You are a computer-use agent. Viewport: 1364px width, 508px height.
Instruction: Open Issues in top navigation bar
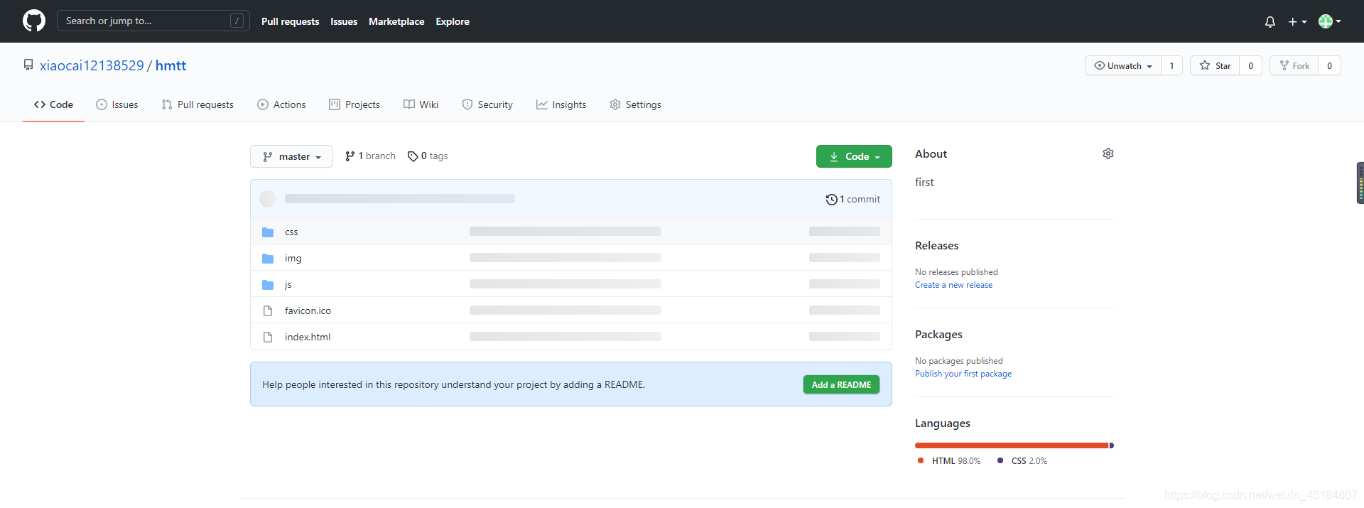[x=344, y=21]
